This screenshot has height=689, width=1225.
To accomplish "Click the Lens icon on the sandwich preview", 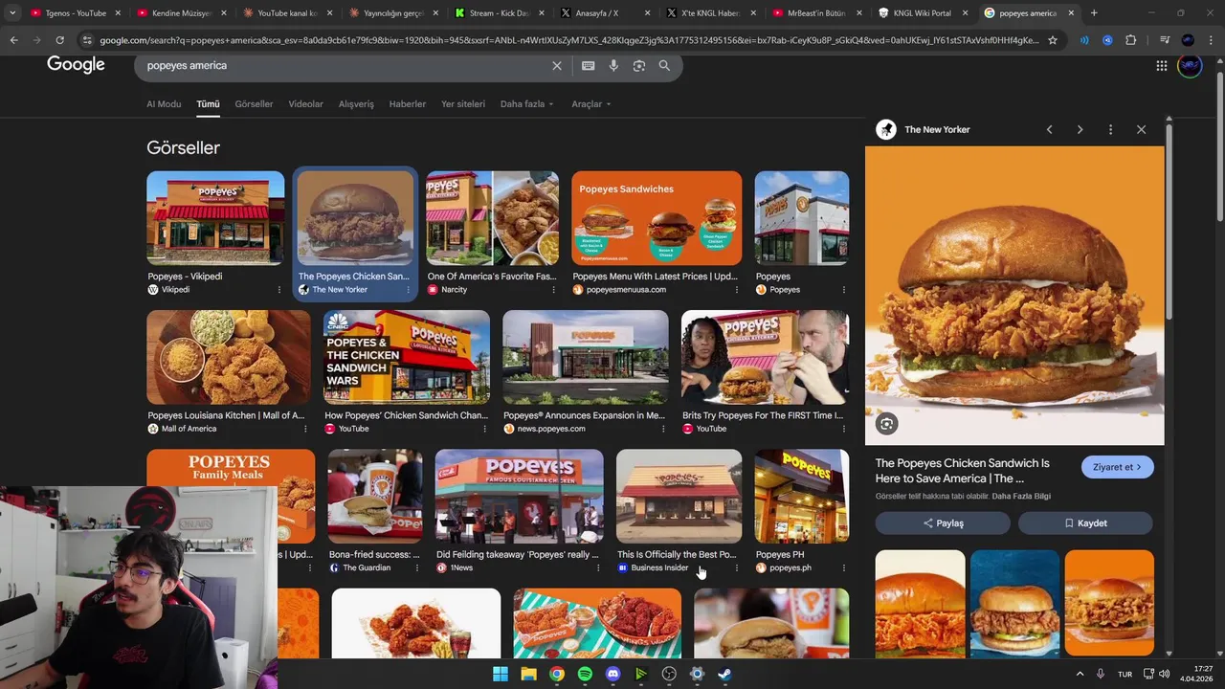I will click(x=886, y=424).
